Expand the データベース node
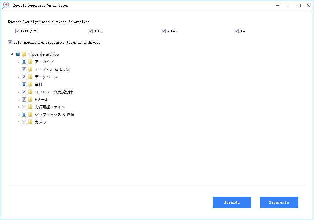 18,77
